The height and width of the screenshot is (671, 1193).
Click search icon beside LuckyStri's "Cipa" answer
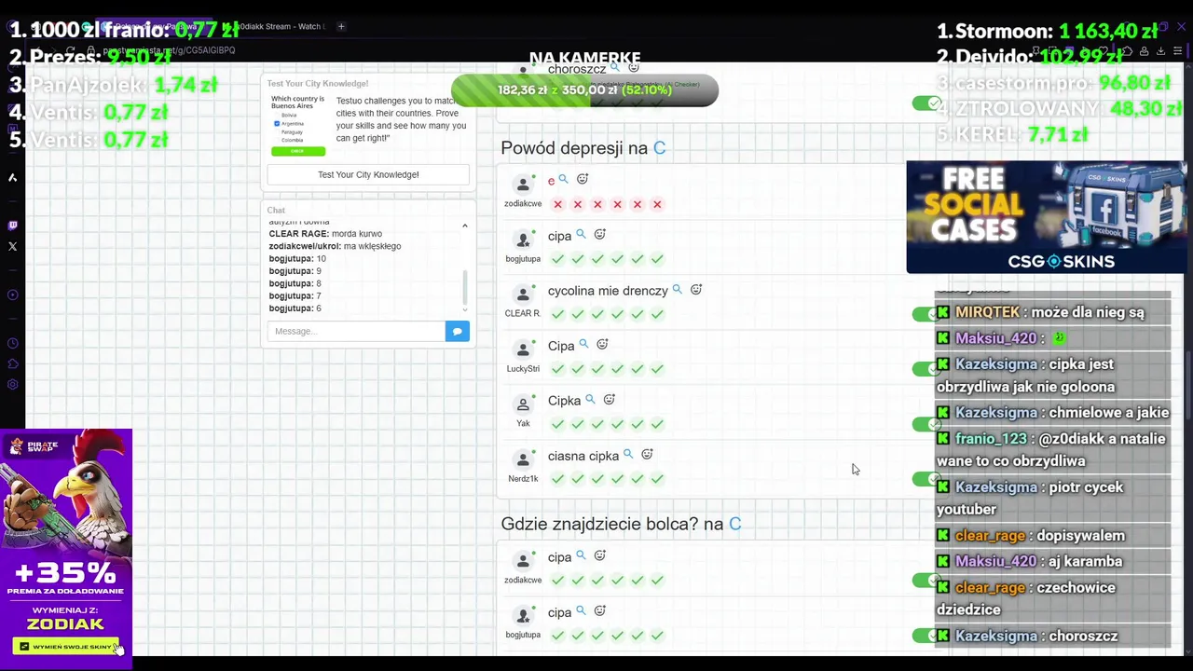coord(583,345)
